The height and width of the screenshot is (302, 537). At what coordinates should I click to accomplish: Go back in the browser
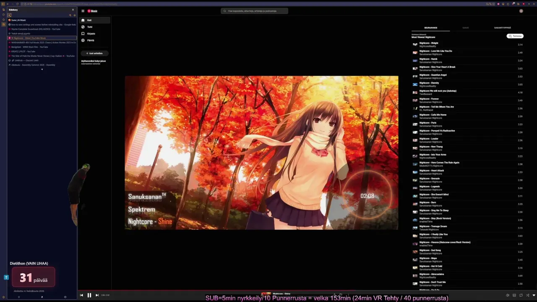point(8,4)
